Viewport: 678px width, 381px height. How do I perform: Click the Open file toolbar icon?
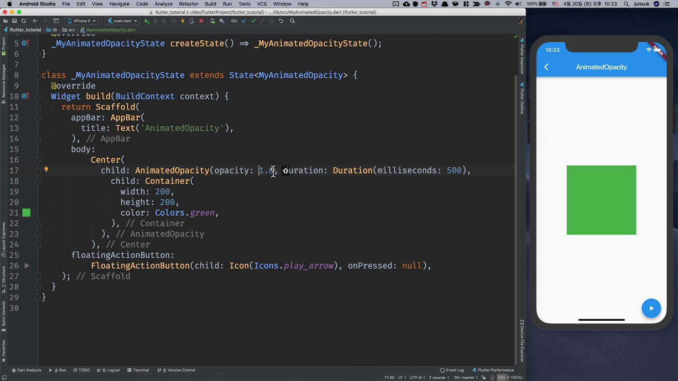[x=5, y=21]
